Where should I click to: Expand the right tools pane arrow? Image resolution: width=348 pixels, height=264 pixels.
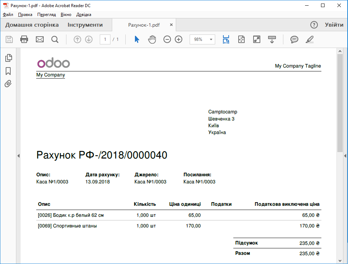tap(345, 156)
